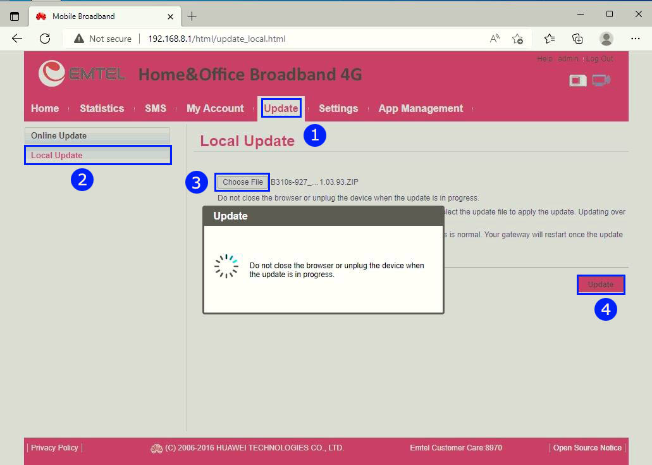Screen dimensions: 652x465
Task: Open the browser profile avatar
Action: click(x=606, y=39)
